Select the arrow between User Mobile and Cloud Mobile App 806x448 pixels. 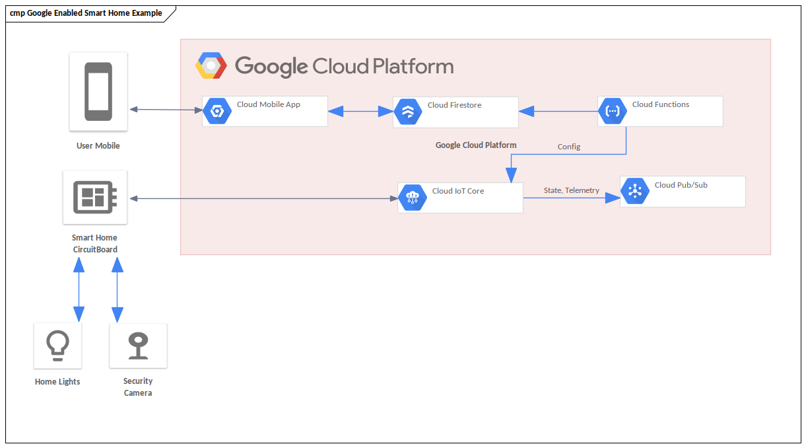[165, 110]
